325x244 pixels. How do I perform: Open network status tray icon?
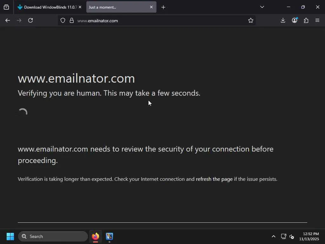283,236
